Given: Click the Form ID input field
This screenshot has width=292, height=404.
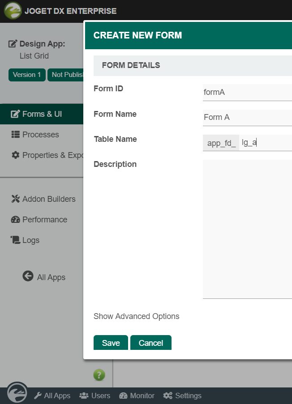Looking at the screenshot, I should click(x=247, y=92).
